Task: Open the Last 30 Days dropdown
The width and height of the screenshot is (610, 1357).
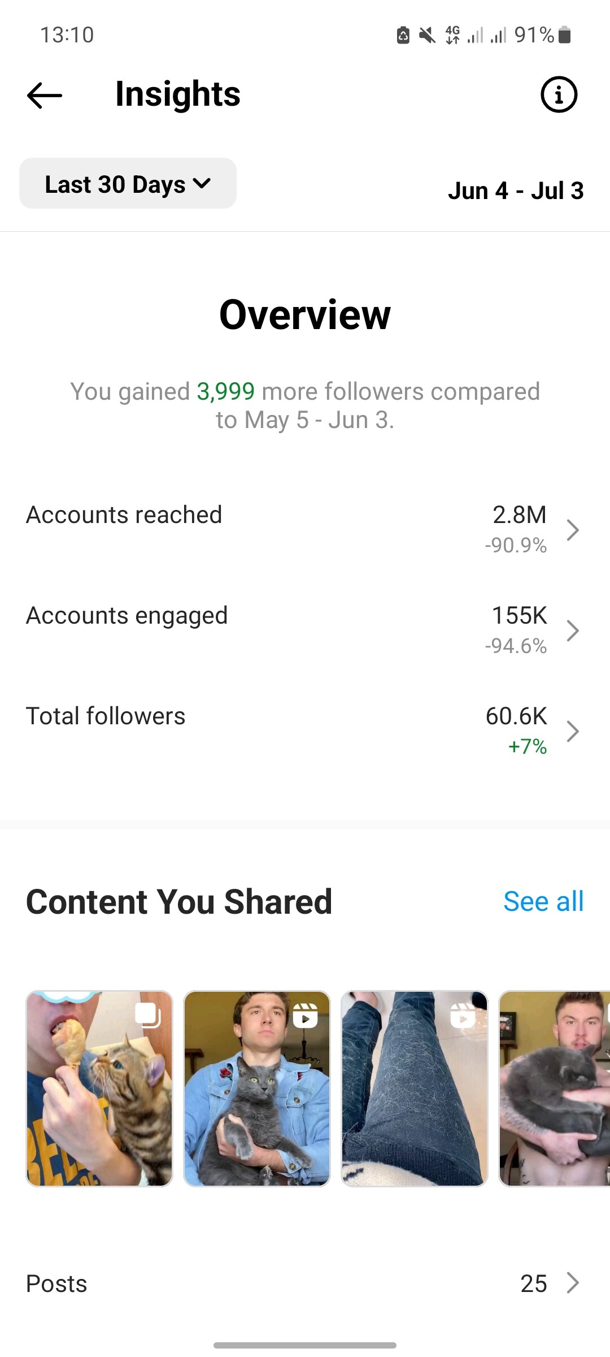Action: 128,184
